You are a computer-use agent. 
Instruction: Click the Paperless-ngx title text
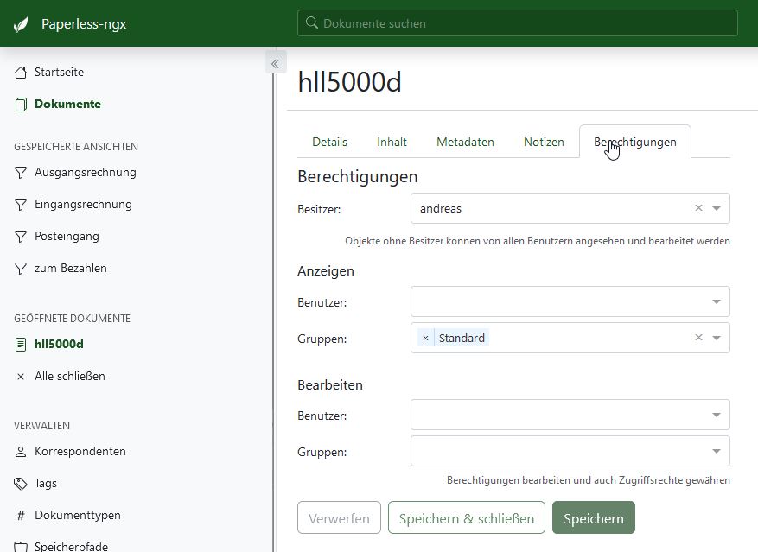click(84, 24)
